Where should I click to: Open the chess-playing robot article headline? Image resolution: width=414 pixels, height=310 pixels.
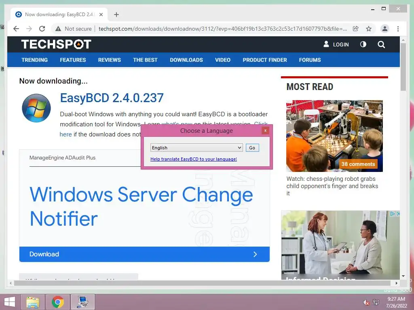click(x=332, y=186)
